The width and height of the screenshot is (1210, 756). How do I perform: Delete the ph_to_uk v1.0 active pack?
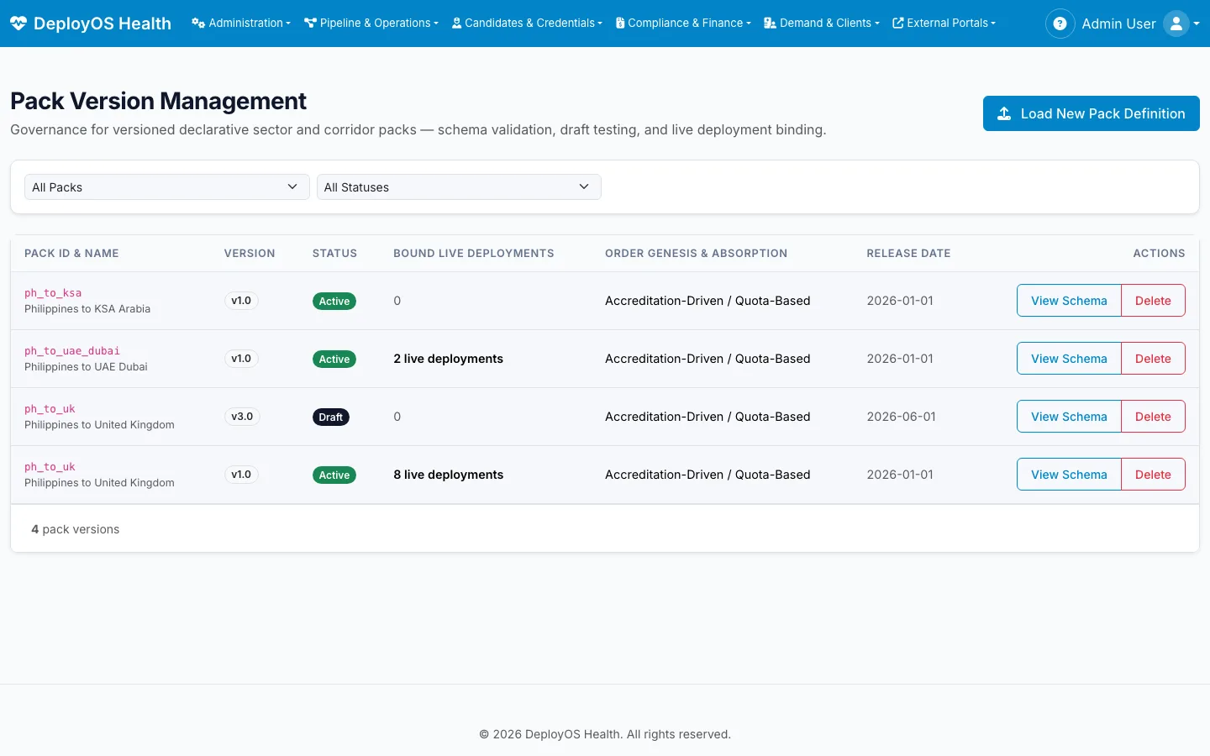(x=1153, y=475)
